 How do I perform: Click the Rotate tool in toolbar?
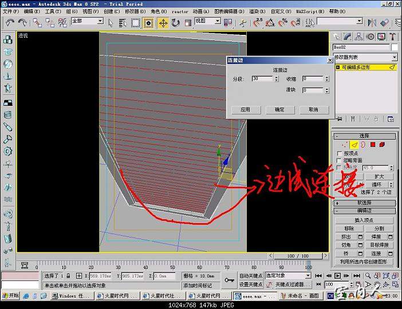175,23
